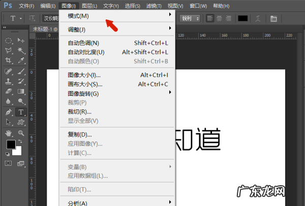
Task: Switch to the Hand tool
Action: (9, 133)
